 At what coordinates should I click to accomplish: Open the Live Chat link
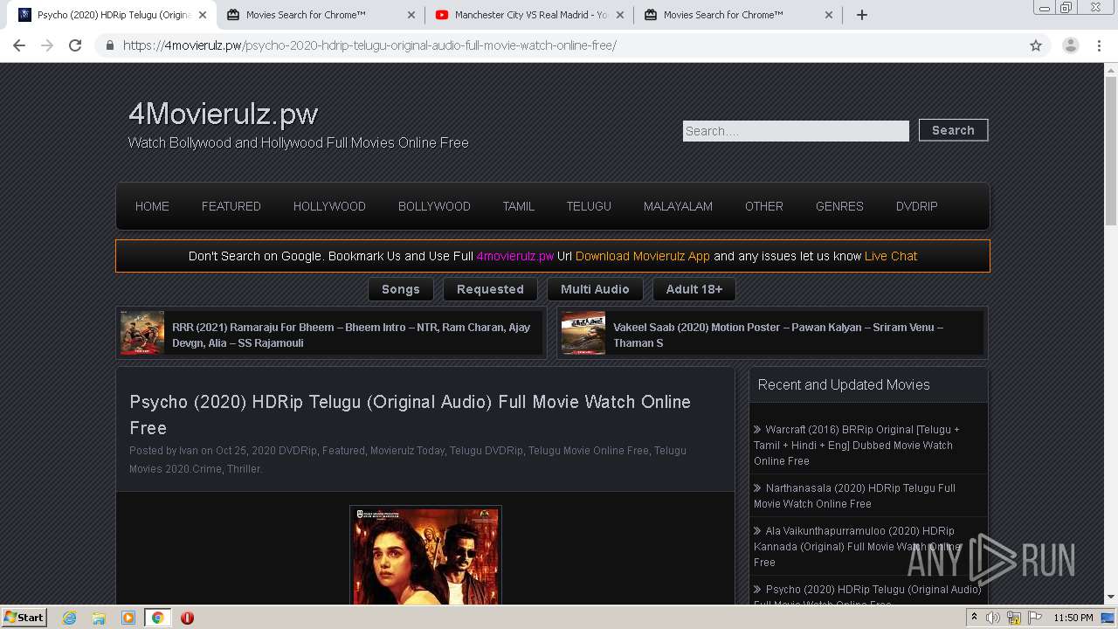(891, 256)
